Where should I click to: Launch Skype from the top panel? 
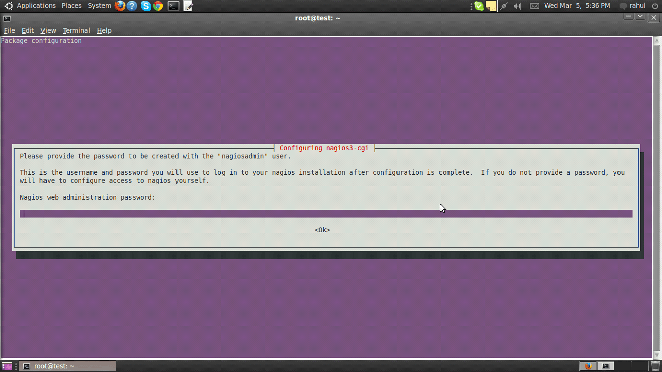coord(146,6)
